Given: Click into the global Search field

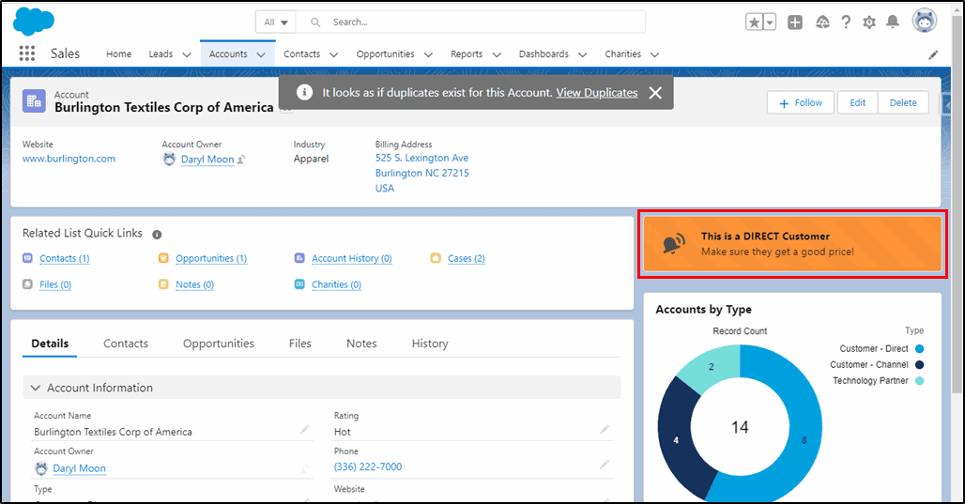Looking at the screenshot, I should (x=471, y=23).
